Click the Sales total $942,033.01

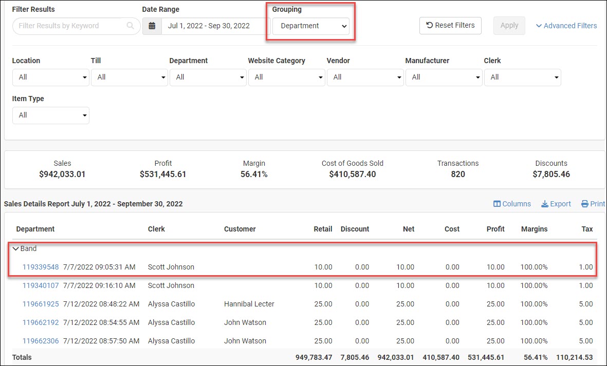(x=62, y=175)
